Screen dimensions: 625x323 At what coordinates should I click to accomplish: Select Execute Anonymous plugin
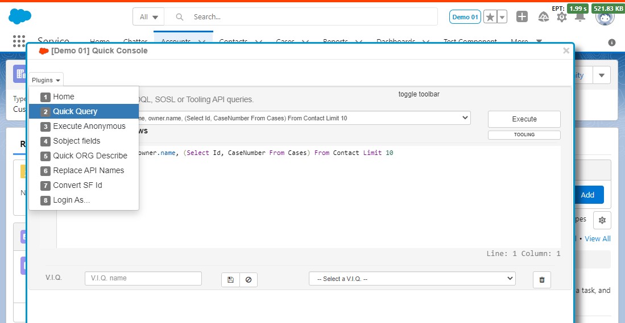tap(84, 126)
